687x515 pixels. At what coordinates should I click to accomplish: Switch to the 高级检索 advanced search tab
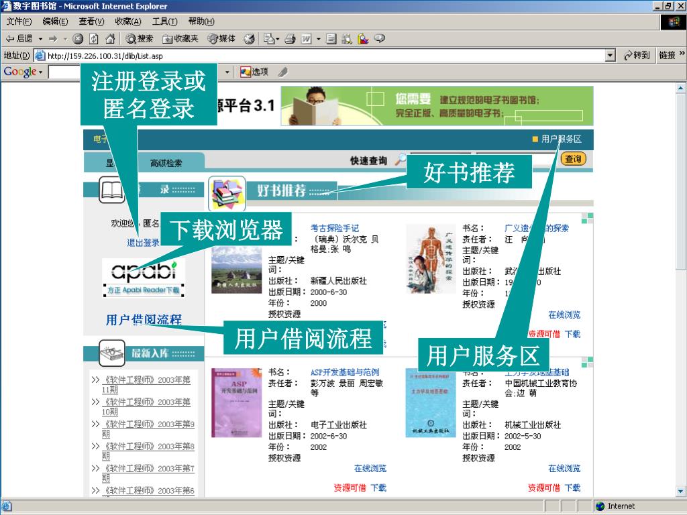166,163
